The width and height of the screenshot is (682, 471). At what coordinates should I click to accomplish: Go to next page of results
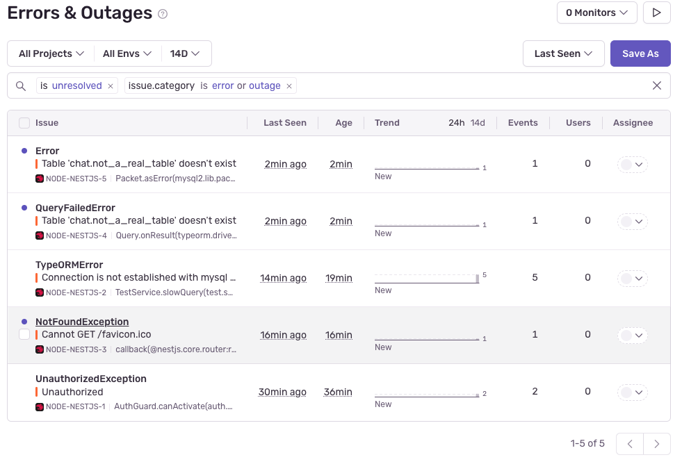click(657, 444)
